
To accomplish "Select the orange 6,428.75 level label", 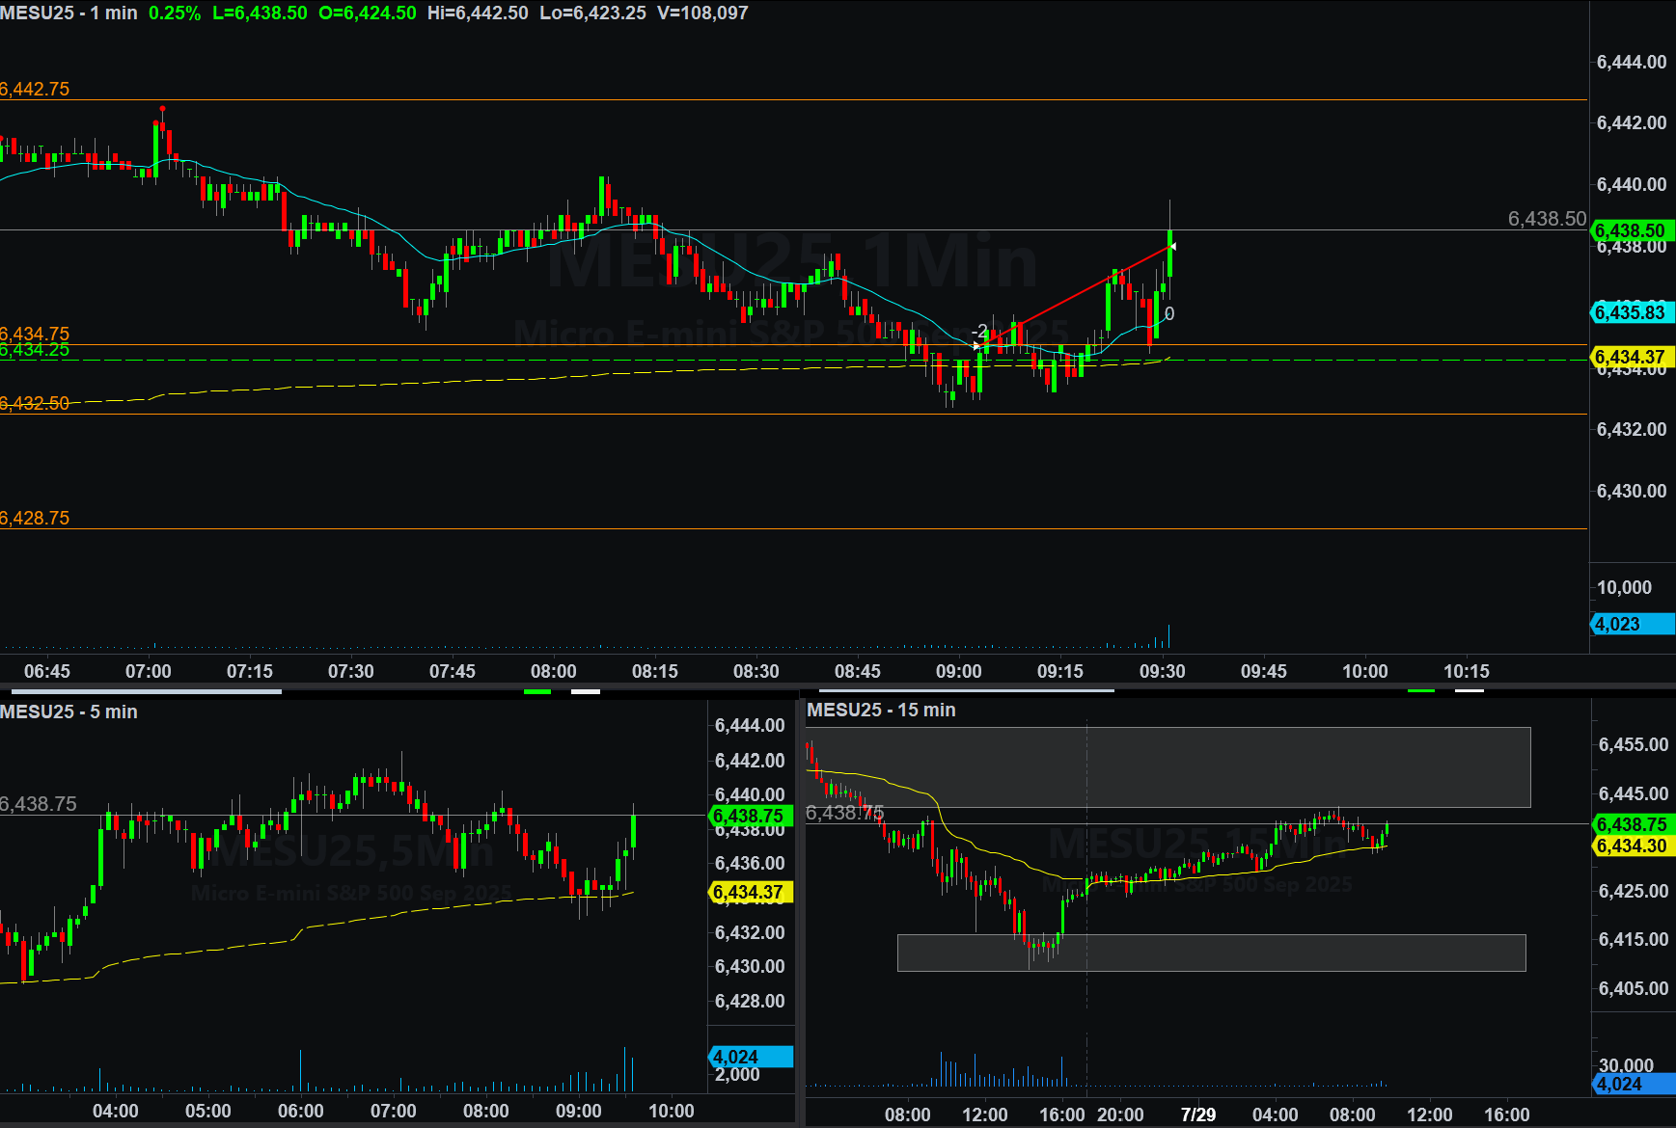I will click(x=35, y=518).
